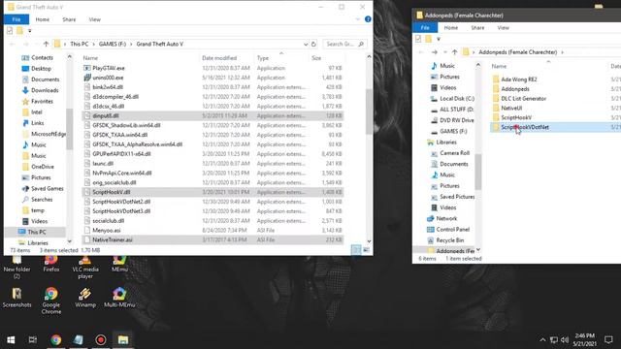Open the View tab in Addonpeds window

click(503, 28)
